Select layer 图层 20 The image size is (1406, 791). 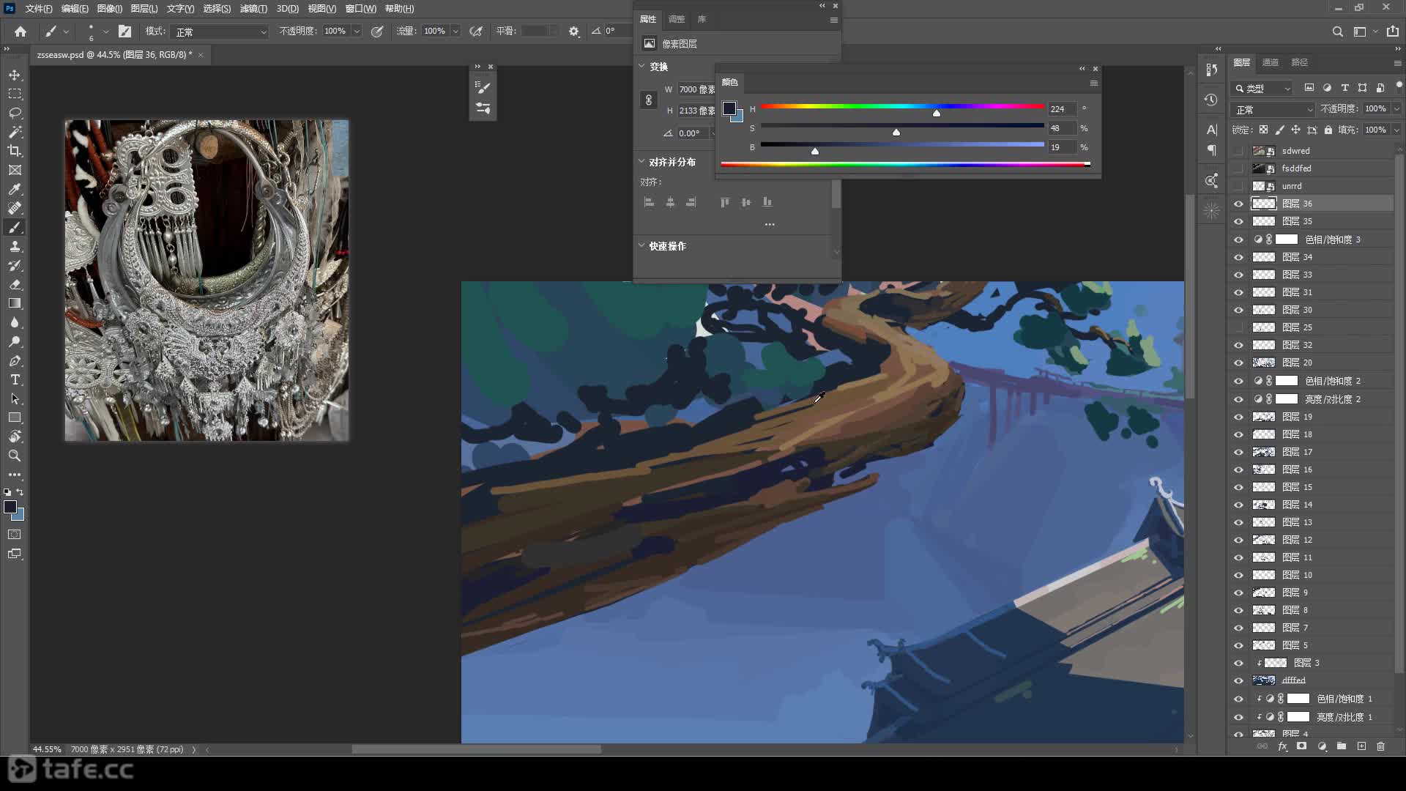[1318, 363]
